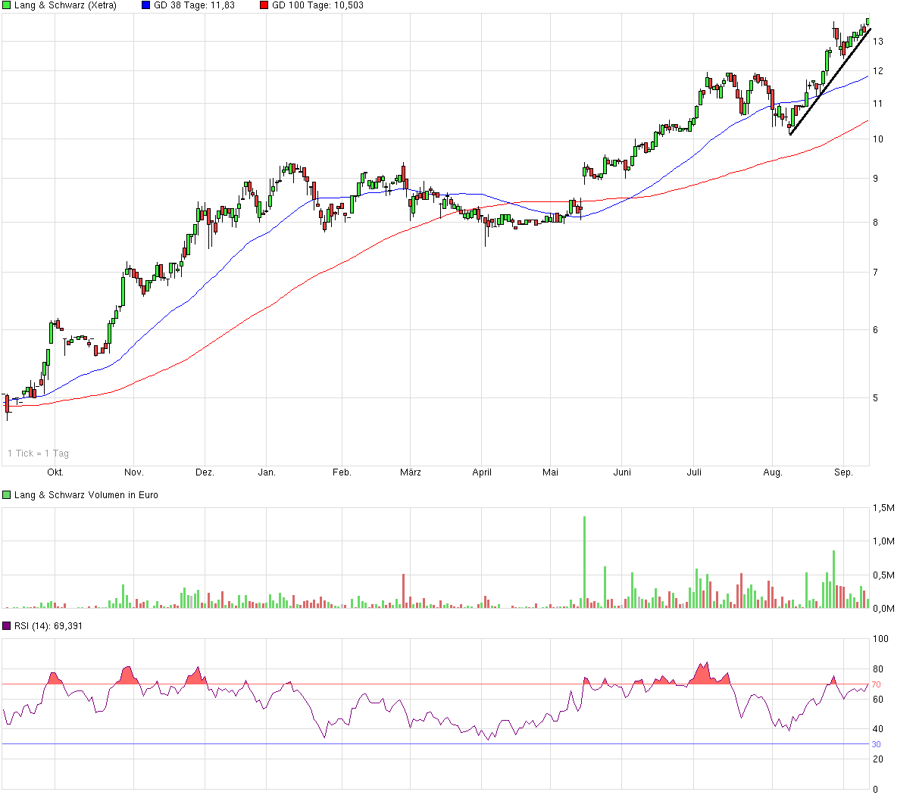
Task: Click the red GD 100 Tage legend swatch
Action: click(x=263, y=5)
